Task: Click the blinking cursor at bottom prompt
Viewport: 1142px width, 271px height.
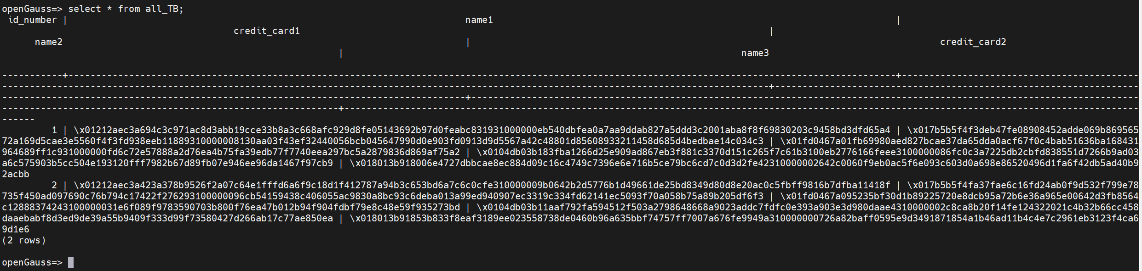Action: click(71, 262)
